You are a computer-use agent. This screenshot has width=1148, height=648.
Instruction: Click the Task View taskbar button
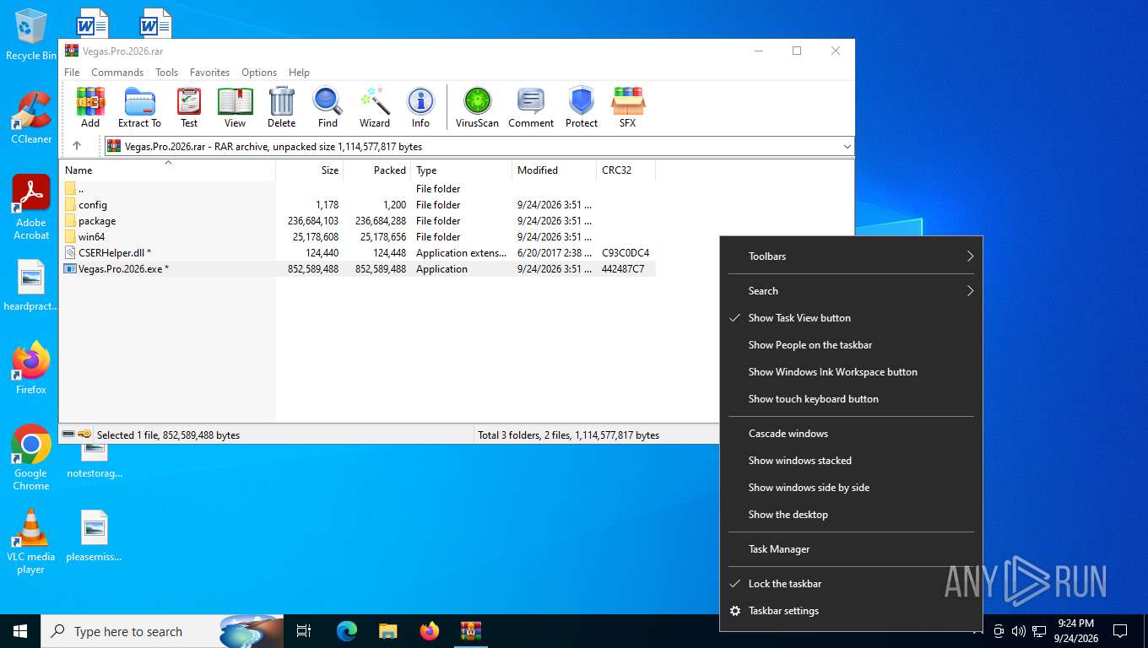(x=304, y=631)
